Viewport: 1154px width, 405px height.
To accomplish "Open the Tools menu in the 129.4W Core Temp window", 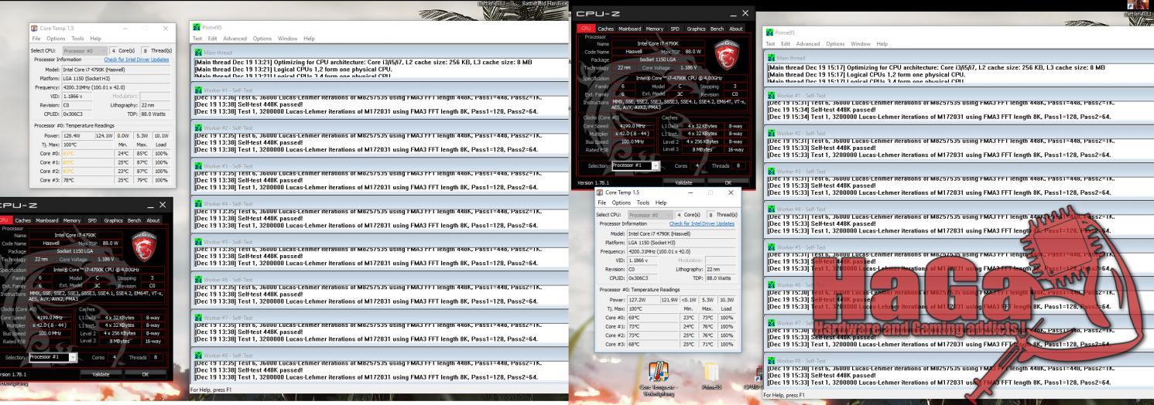I will [78, 39].
